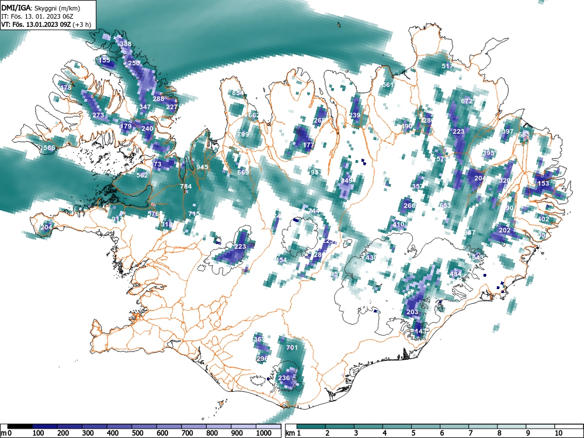Click the legend swatch between 900 and 1000 m

click(244, 426)
